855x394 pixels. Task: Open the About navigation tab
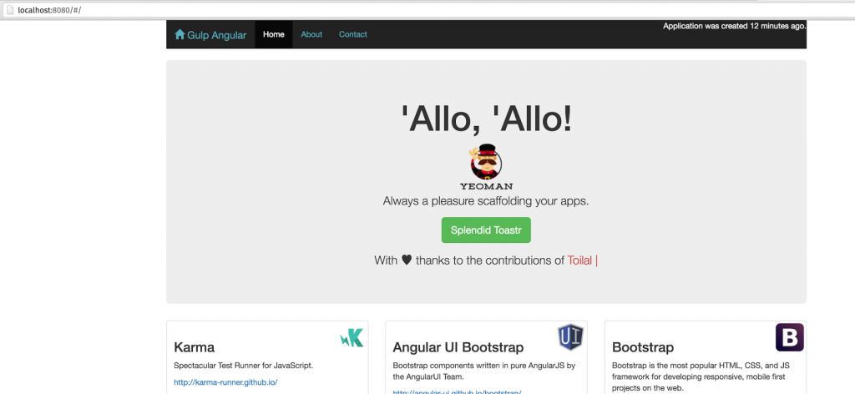311,34
